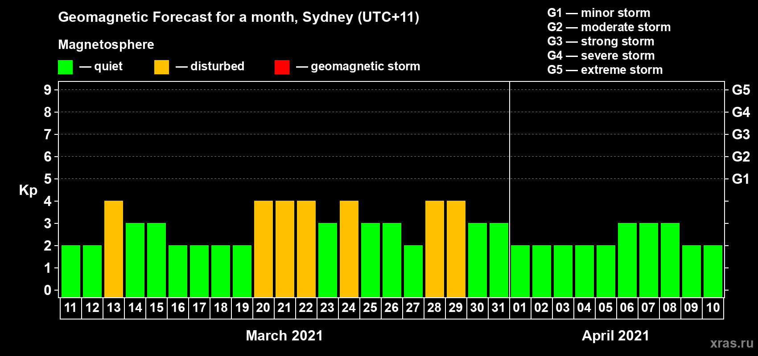Click the 'geomagnetic storm' legend label

tap(366, 66)
